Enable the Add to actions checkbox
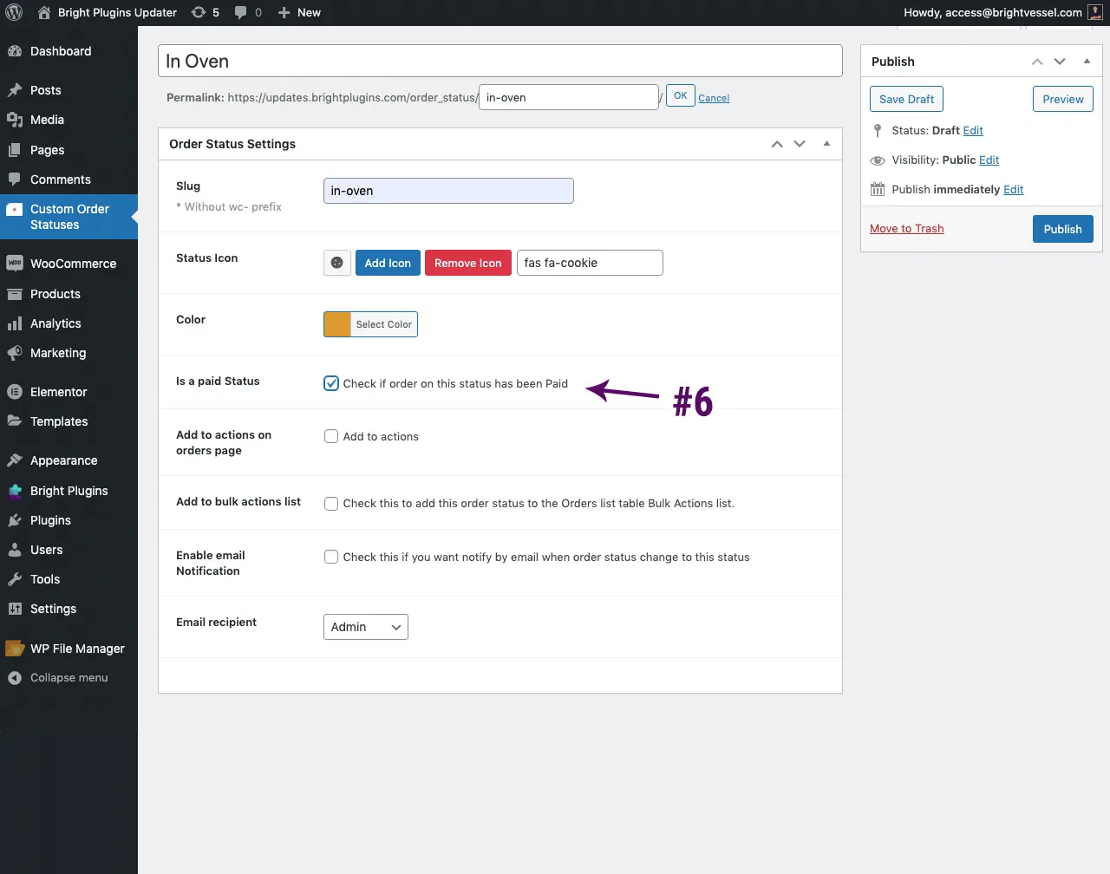 click(330, 437)
